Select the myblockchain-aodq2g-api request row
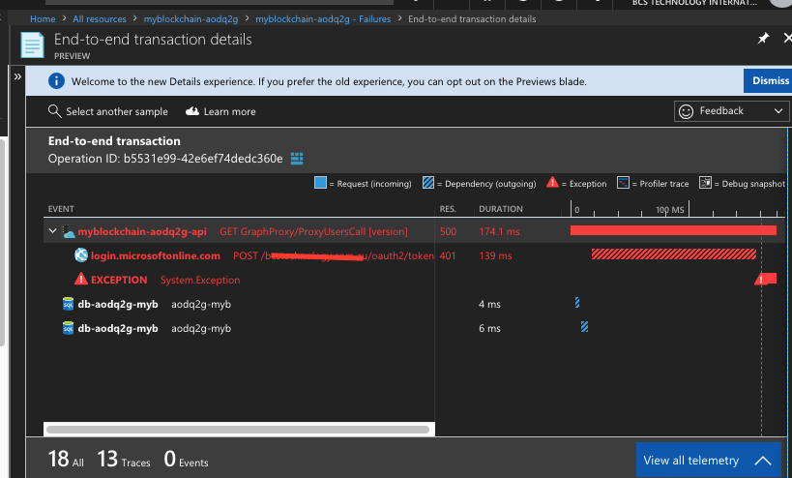This screenshot has height=478, width=792. (414, 231)
